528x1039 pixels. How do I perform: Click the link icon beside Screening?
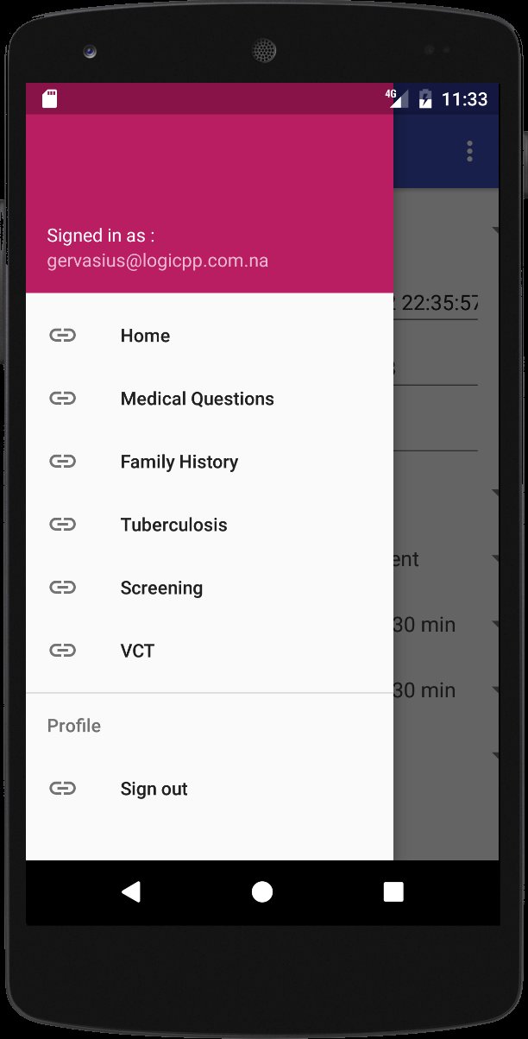coord(62,588)
